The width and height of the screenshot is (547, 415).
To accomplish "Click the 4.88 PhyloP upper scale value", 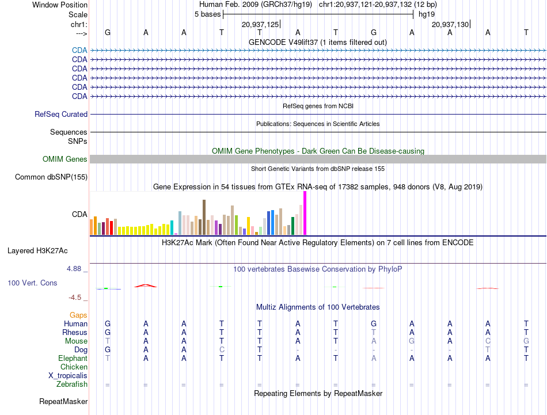I will [74, 269].
